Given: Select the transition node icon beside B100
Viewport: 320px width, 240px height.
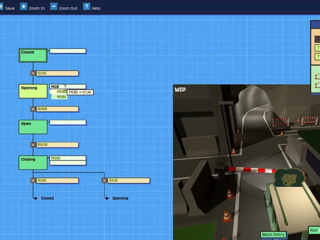Looking at the screenshot, I should click(33, 109).
